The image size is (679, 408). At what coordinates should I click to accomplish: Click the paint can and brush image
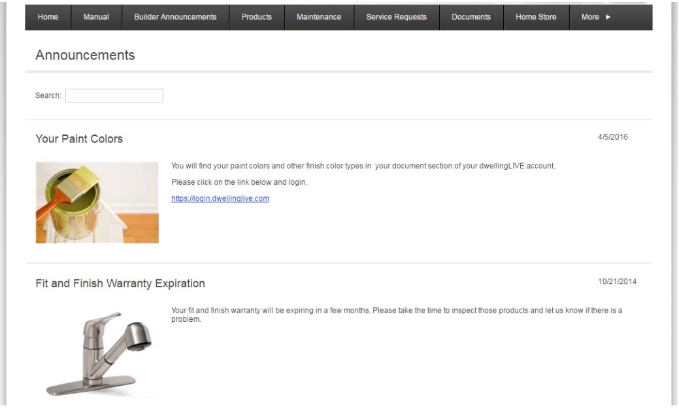(x=97, y=202)
